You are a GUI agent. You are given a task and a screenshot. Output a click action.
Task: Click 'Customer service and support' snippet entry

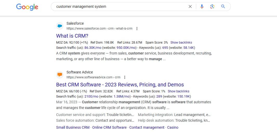tap(95, 115)
